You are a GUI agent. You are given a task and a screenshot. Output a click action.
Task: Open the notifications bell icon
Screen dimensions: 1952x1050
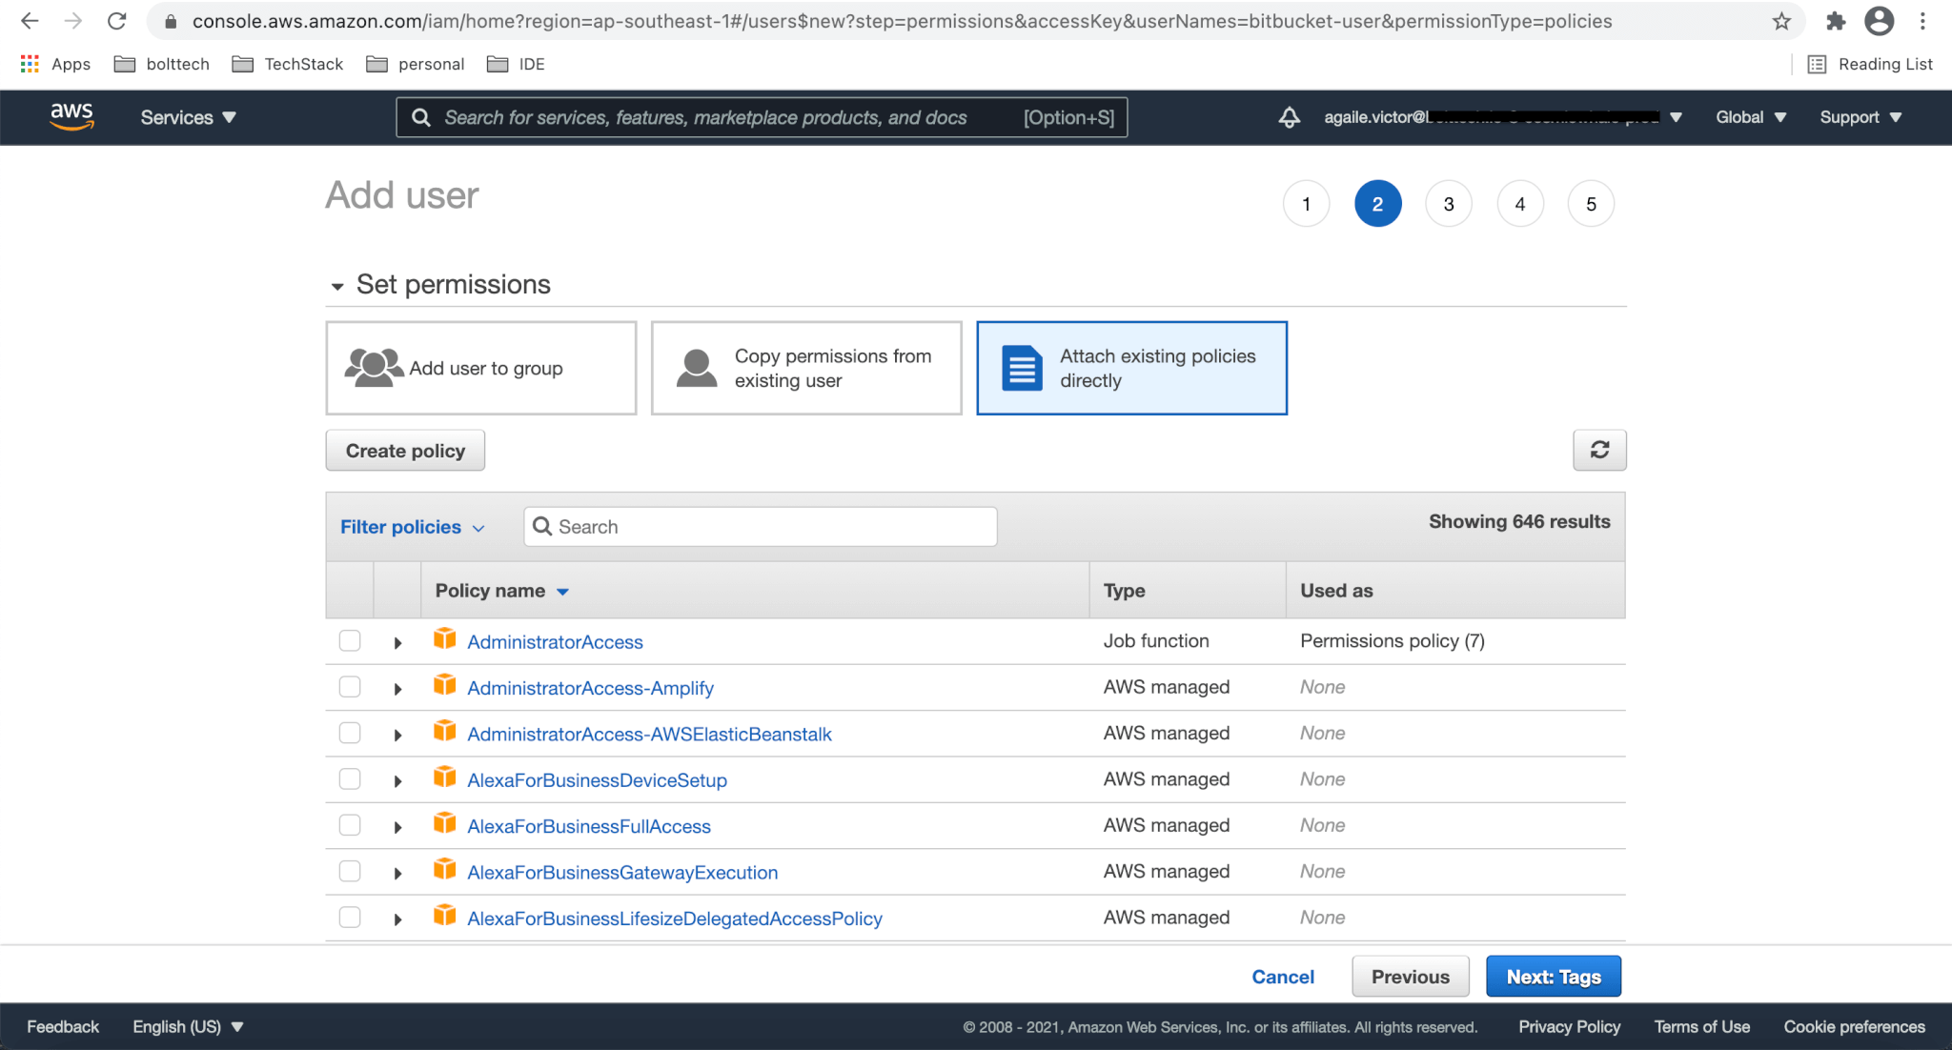pyautogui.click(x=1289, y=117)
